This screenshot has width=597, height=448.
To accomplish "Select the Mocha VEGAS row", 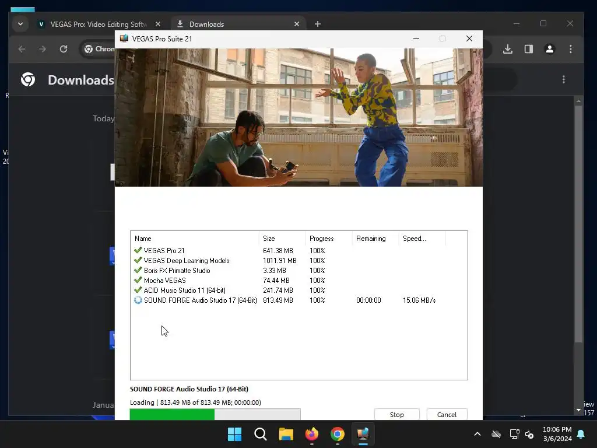I will 299,281.
